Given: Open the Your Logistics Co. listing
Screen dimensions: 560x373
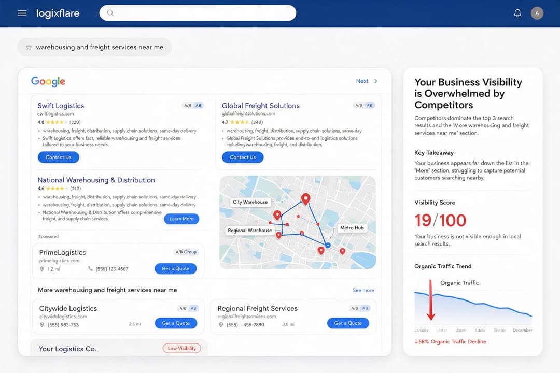Looking at the screenshot, I should tap(67, 349).
